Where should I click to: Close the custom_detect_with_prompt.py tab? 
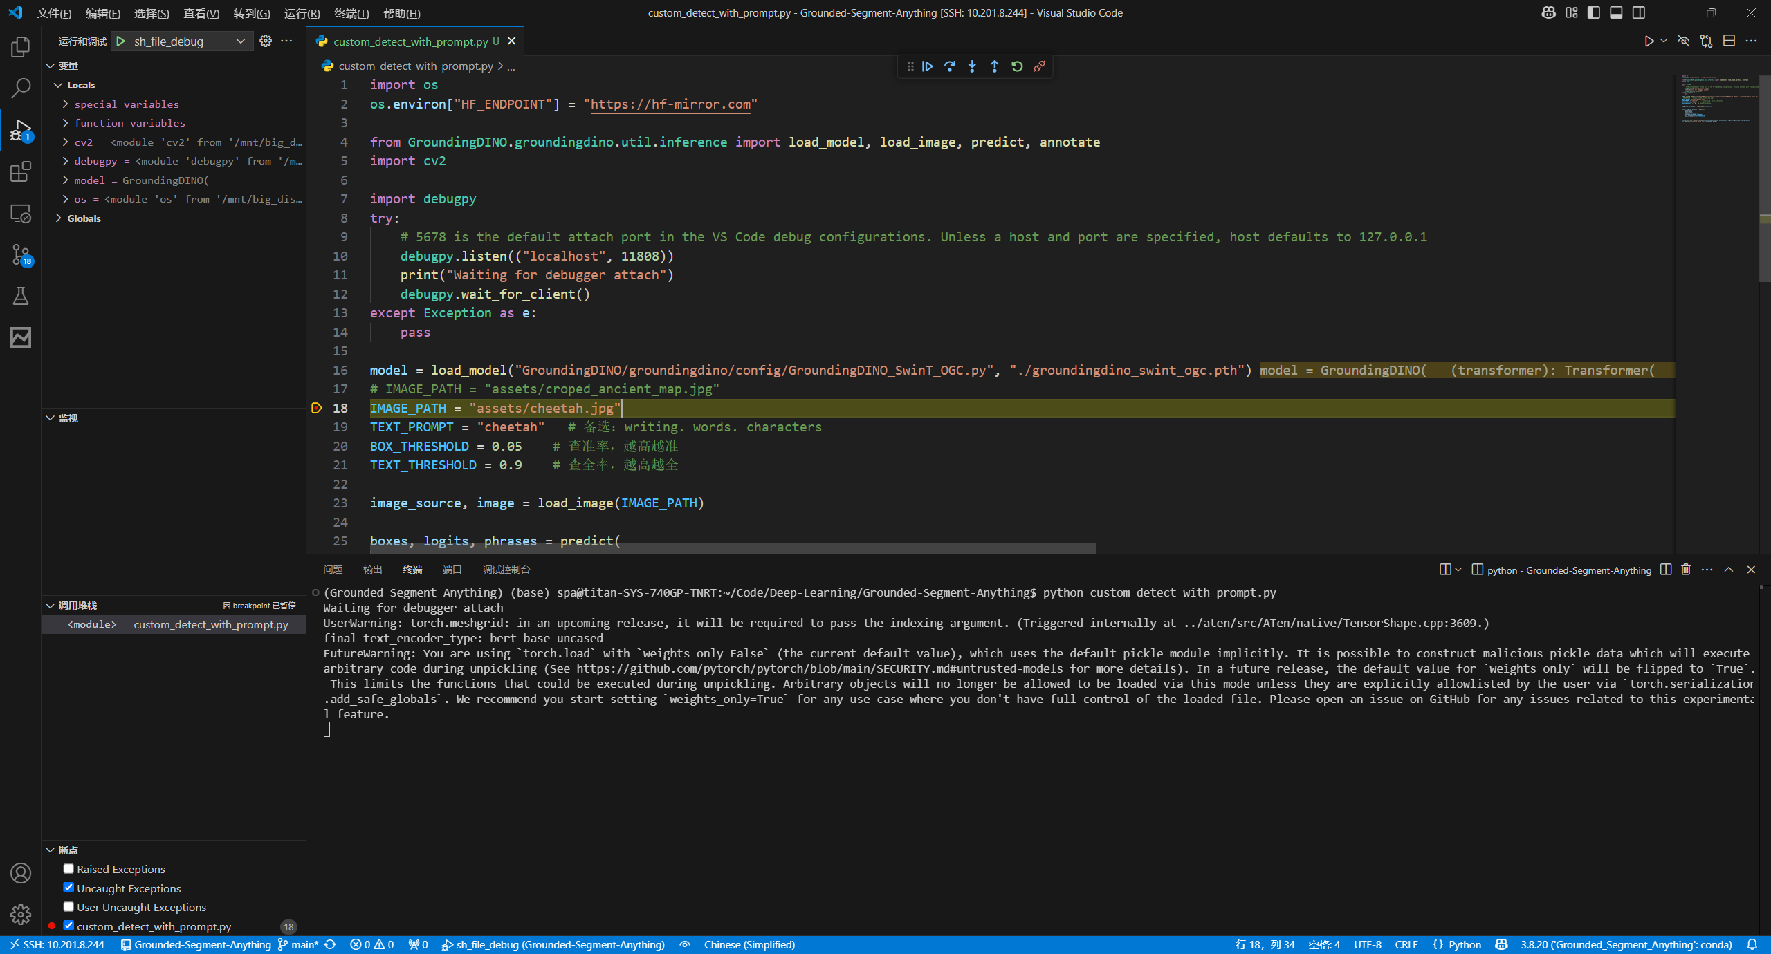tap(512, 41)
